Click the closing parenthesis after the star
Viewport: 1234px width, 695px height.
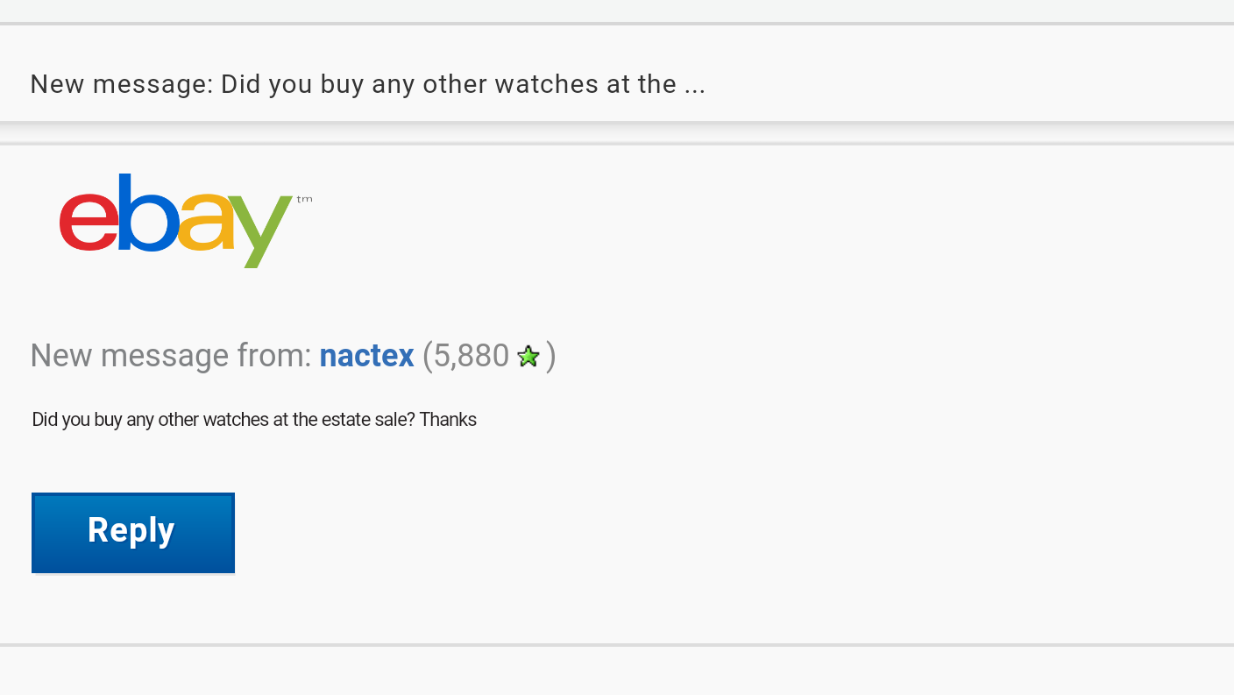[550, 356]
